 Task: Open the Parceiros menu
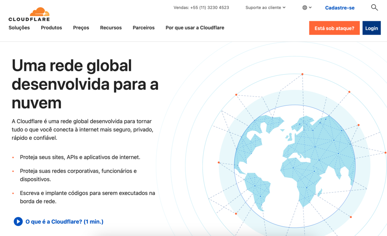pos(143,28)
